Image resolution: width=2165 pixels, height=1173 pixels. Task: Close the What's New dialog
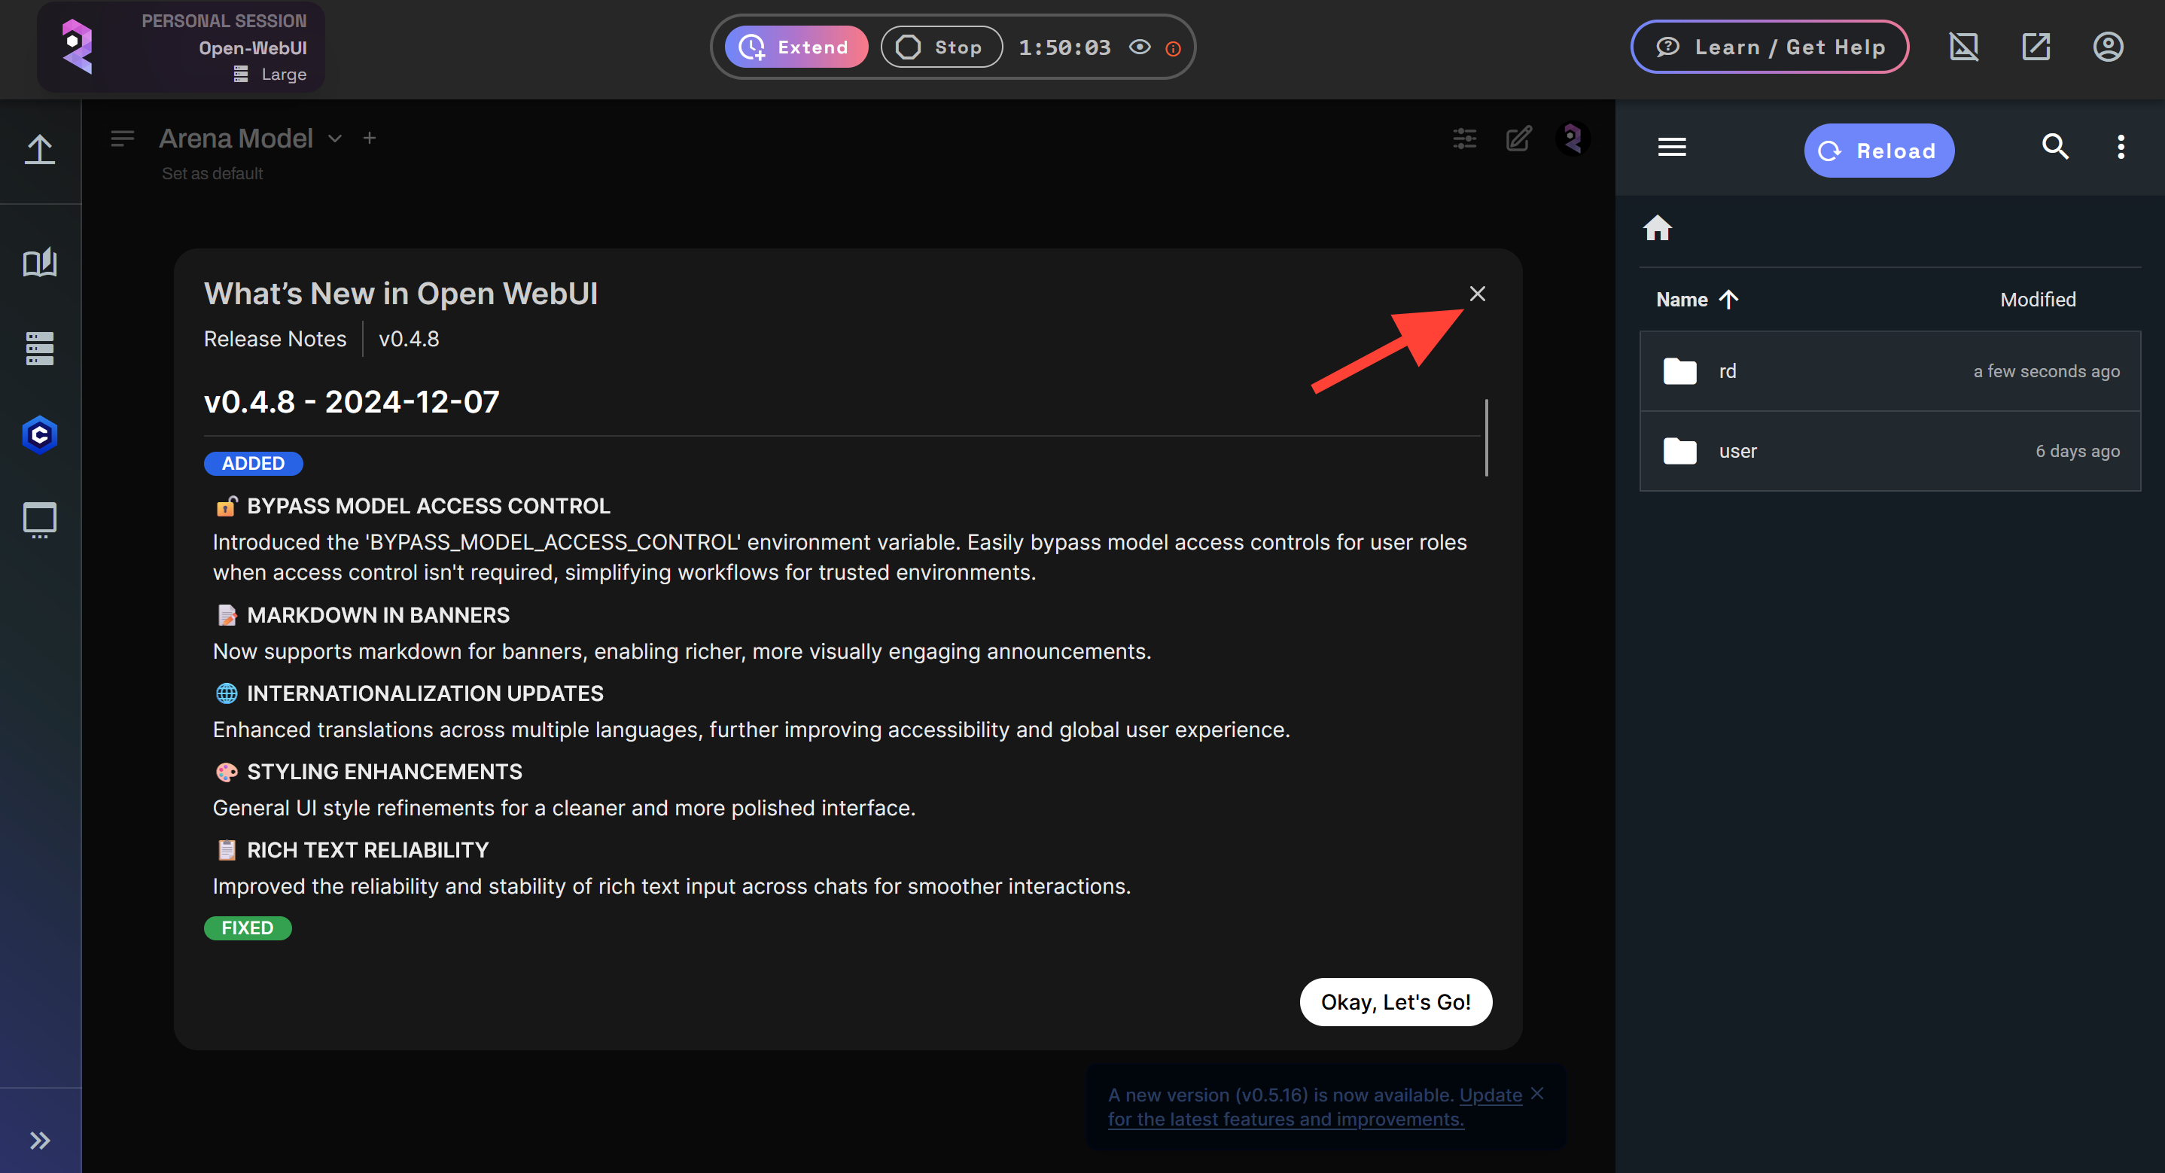pyautogui.click(x=1478, y=294)
